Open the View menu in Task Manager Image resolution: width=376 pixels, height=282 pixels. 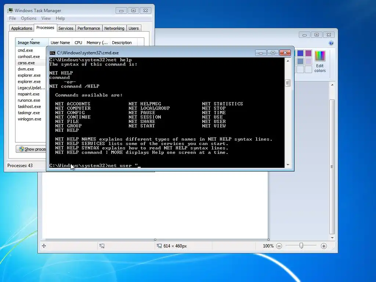tap(46, 18)
